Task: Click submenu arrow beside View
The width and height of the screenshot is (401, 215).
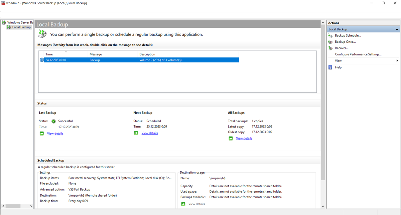Action: click(x=397, y=61)
